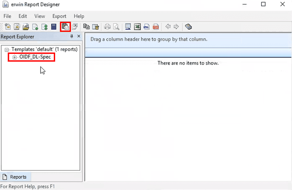Click the floppy disk save icon
This screenshot has height=190, width=292.
(66, 27)
